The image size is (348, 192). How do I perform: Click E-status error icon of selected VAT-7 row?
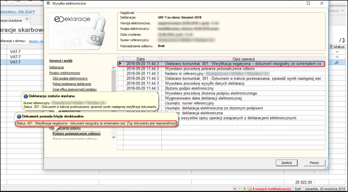tap(337, 62)
